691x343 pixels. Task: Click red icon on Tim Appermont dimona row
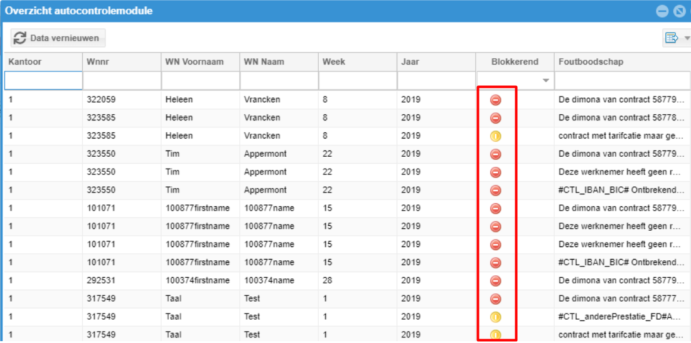[x=496, y=154]
